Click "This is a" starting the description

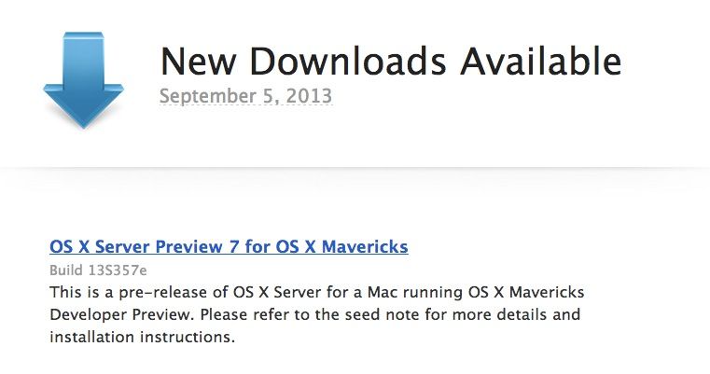77,292
